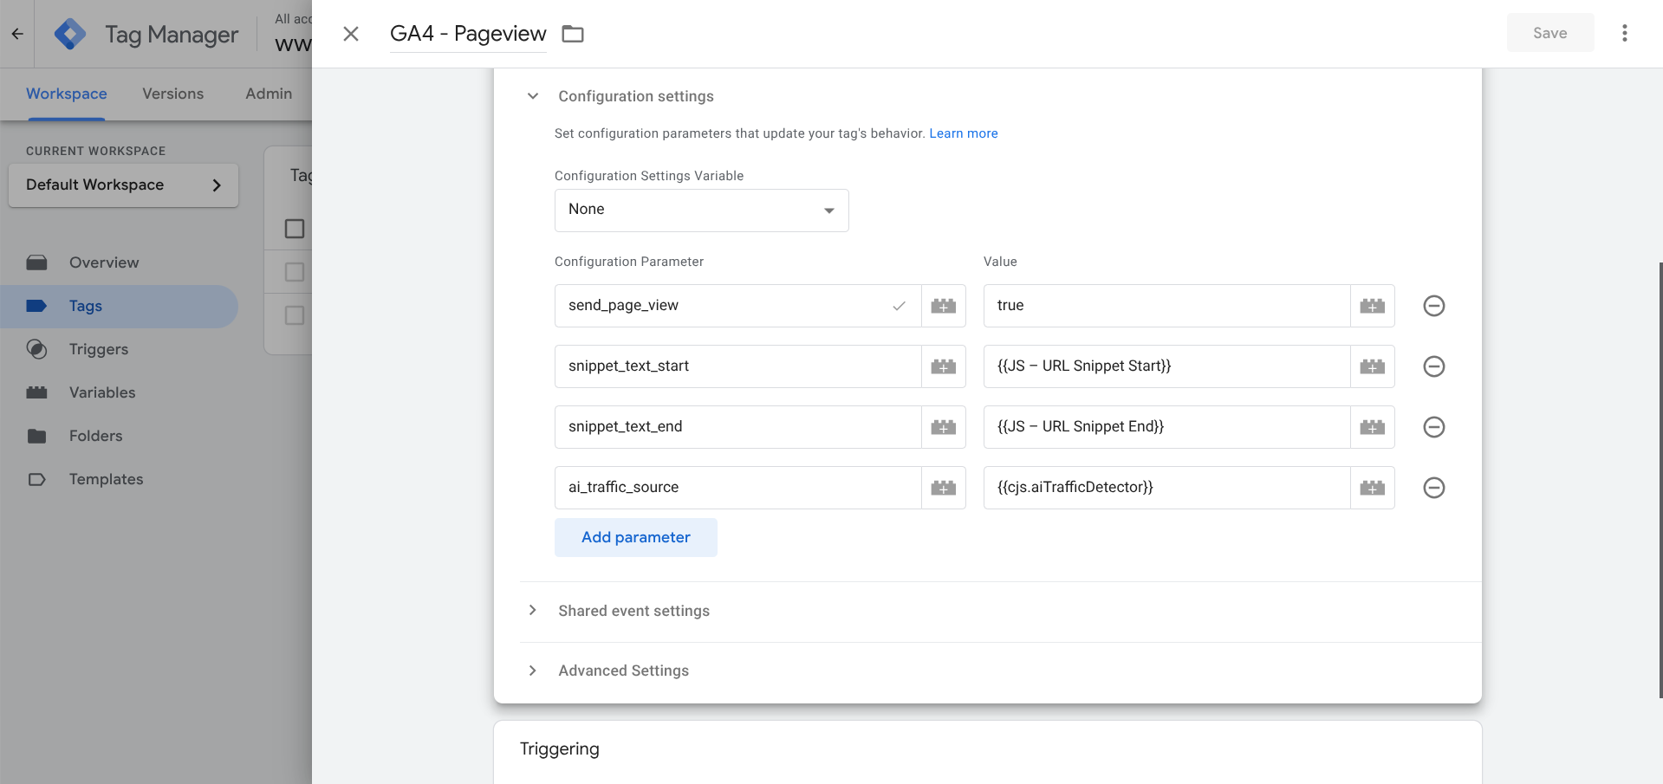This screenshot has width=1663, height=784.
Task: Click variable picker beside snippet_text_end name
Action: (x=943, y=427)
